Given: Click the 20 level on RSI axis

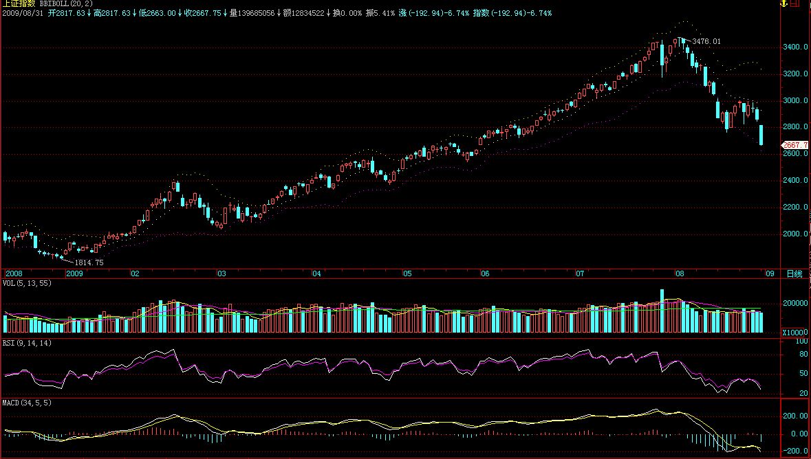Looking at the screenshot, I should (803, 393).
